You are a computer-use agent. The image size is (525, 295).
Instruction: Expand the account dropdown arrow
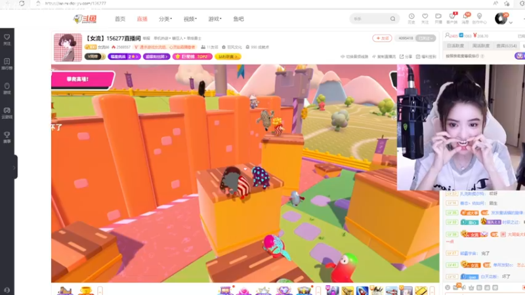pyautogui.click(x=511, y=23)
